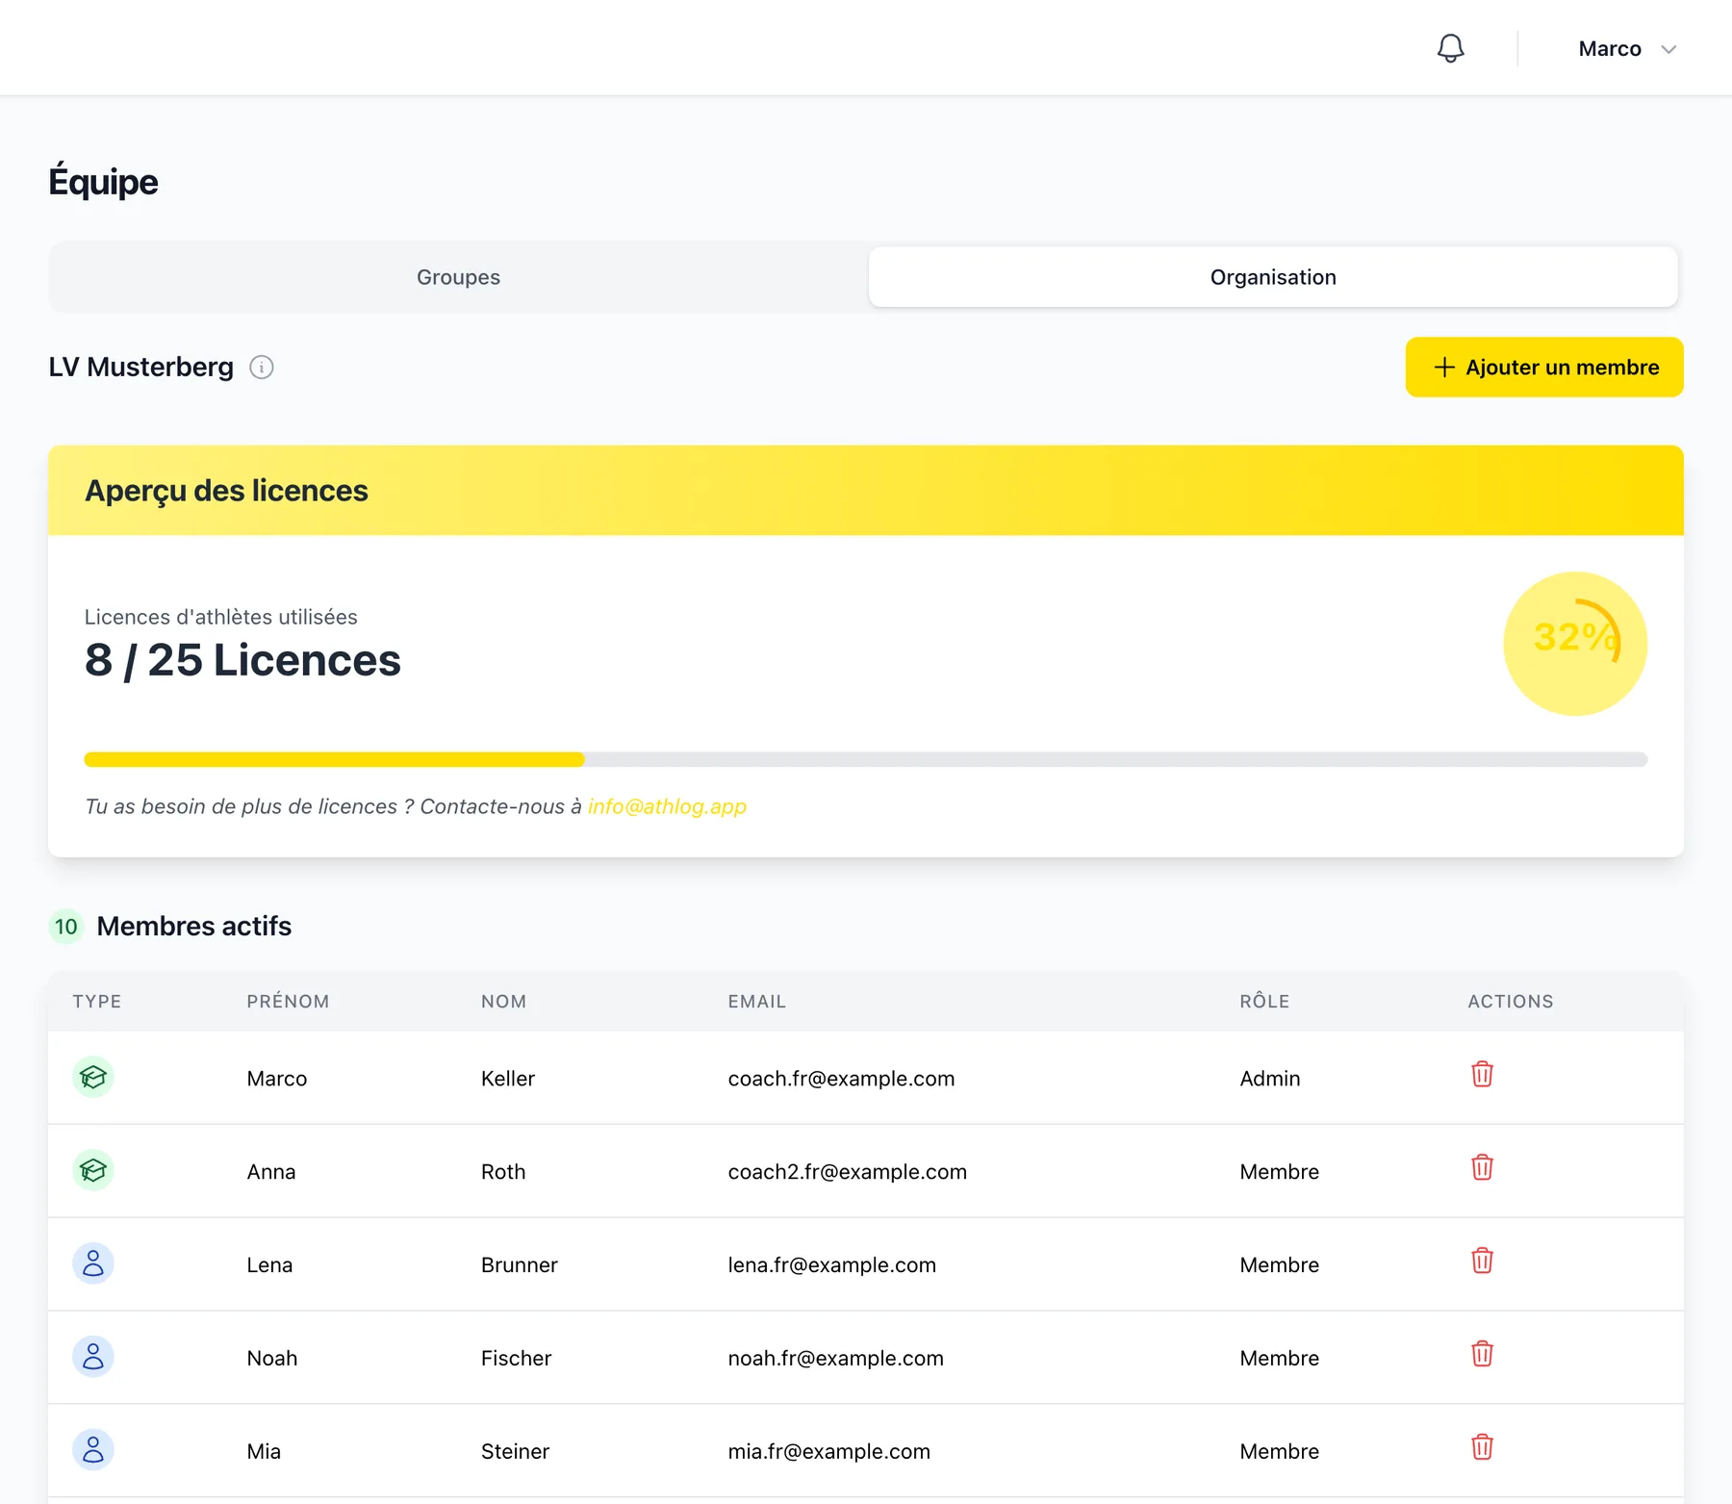Click Ajouter un membre button
The height and width of the screenshot is (1504, 1732).
pos(1544,367)
